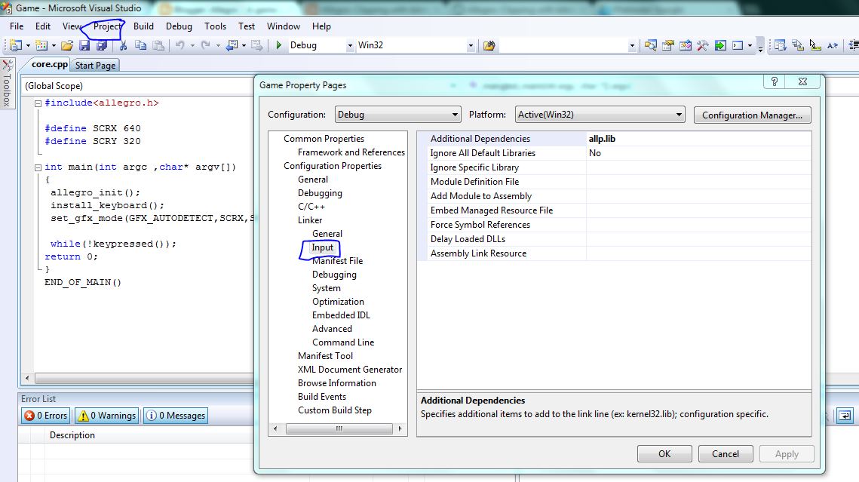The width and height of the screenshot is (859, 482).
Task: Click the Cut scissors icon
Action: (123, 45)
